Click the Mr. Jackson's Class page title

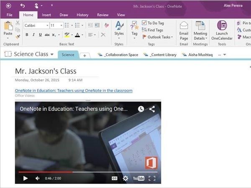coord(46,71)
